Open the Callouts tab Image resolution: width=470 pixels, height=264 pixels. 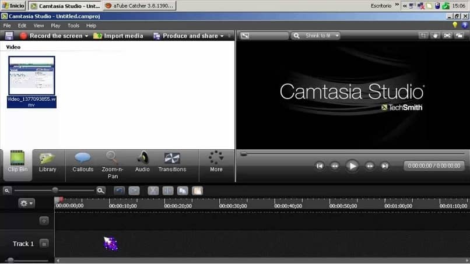83,162
